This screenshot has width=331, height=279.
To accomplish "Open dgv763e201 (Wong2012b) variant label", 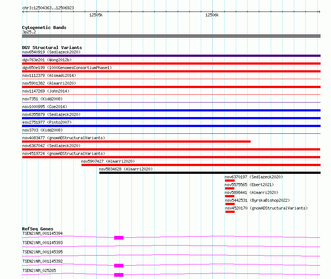I will coord(47,60).
